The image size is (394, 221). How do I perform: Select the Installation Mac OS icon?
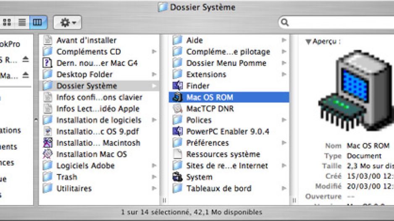[48, 154]
